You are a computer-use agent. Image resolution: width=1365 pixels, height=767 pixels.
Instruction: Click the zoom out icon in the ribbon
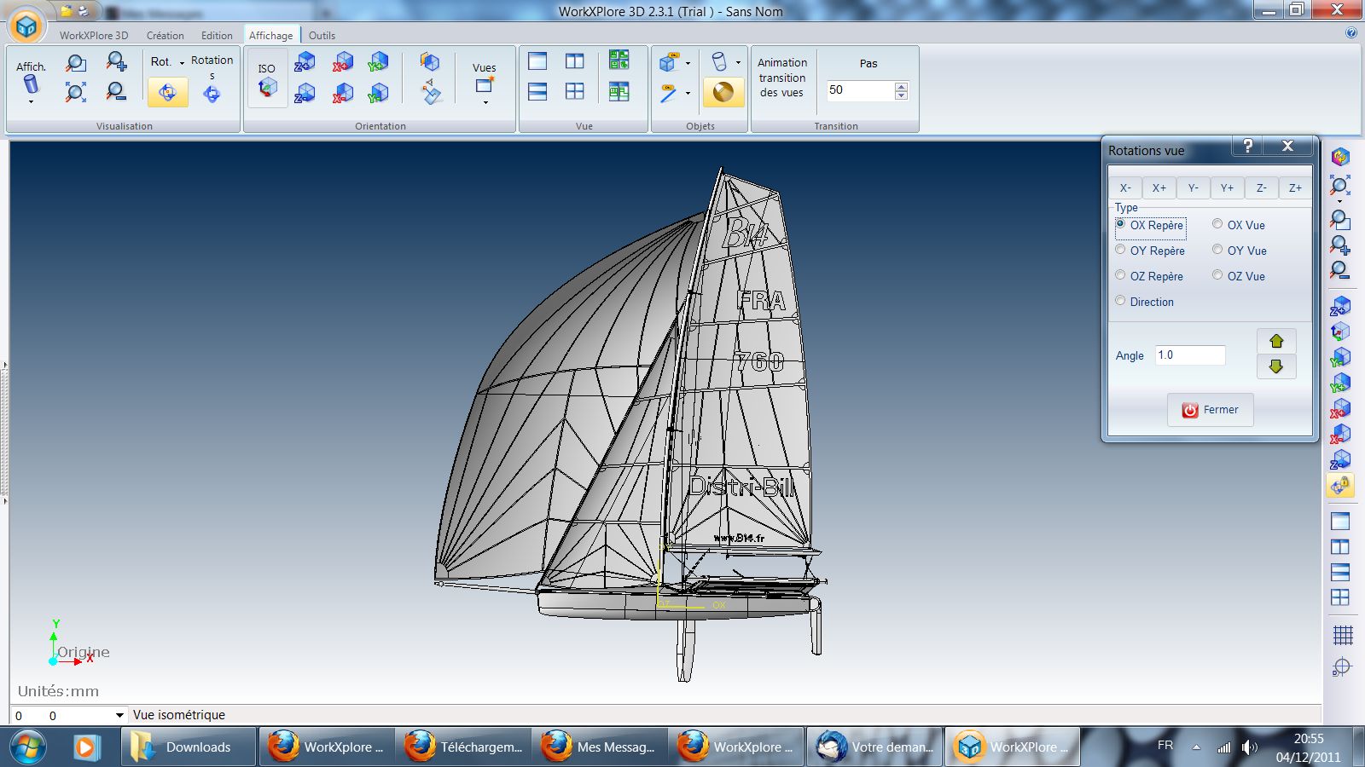tap(116, 91)
